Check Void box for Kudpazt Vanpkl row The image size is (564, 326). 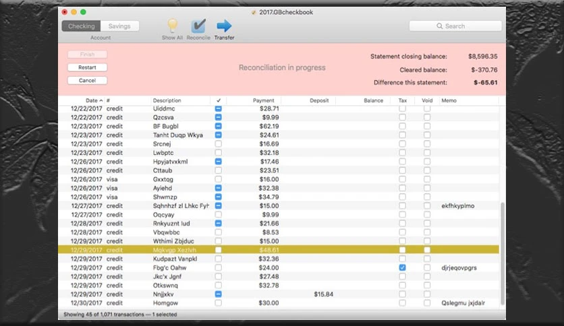(427, 259)
